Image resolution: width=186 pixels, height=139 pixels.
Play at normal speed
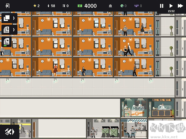click(x=171, y=6)
